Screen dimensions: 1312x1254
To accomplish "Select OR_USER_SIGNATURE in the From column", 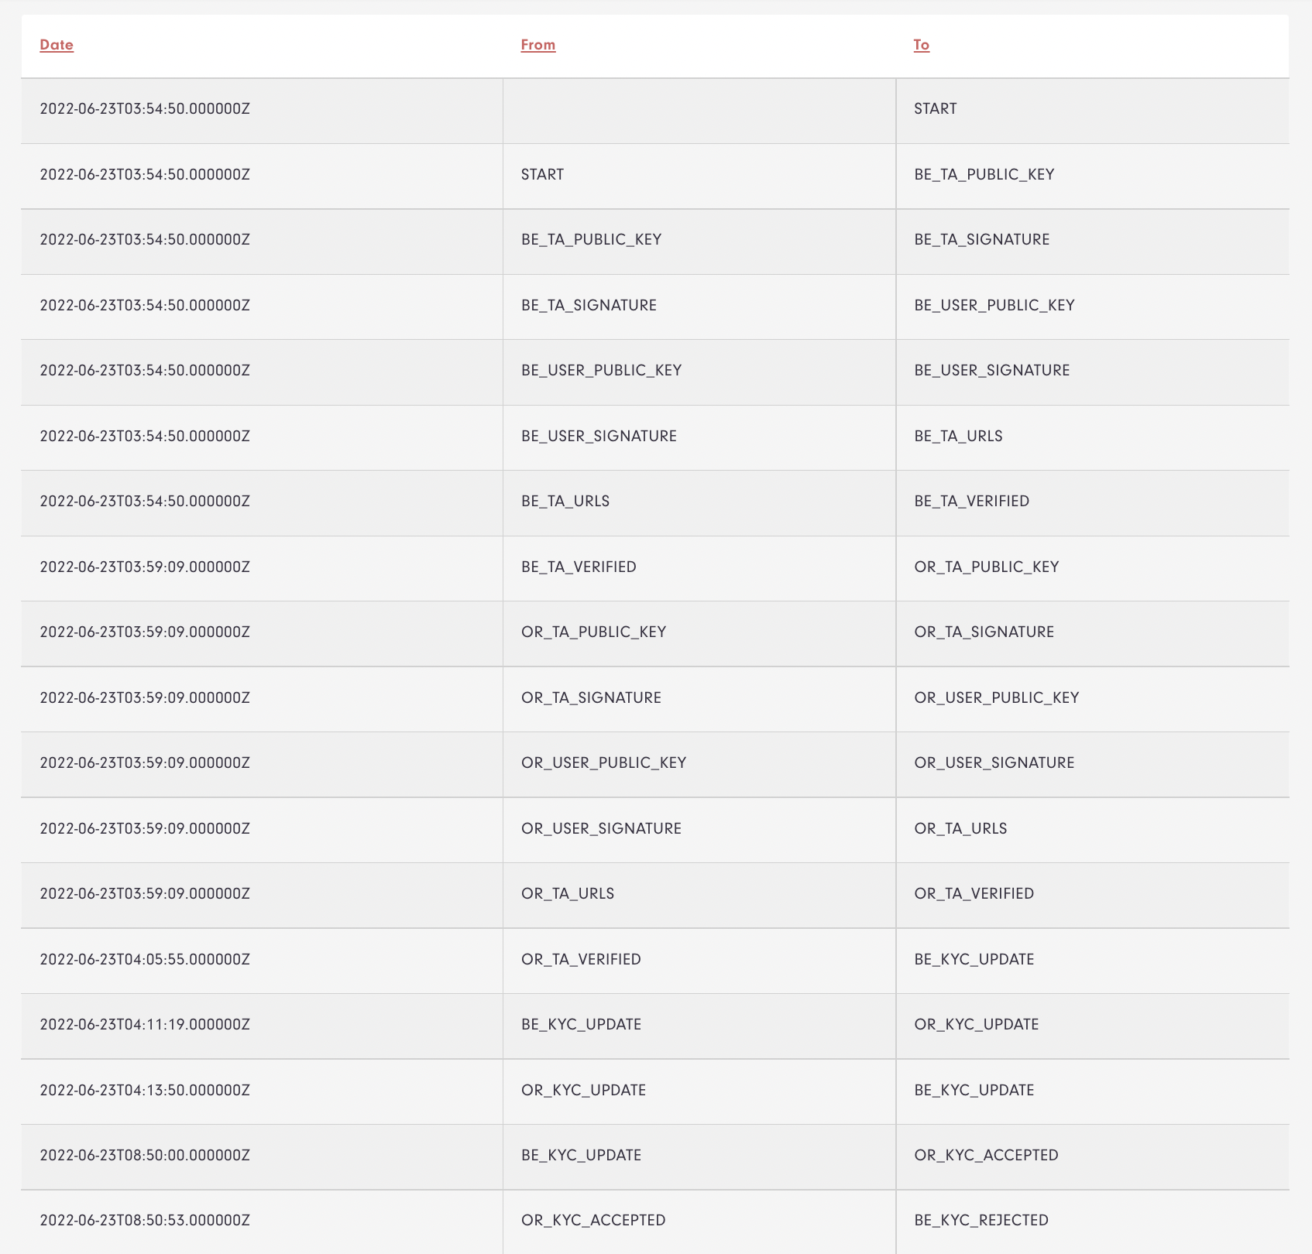I will [602, 828].
